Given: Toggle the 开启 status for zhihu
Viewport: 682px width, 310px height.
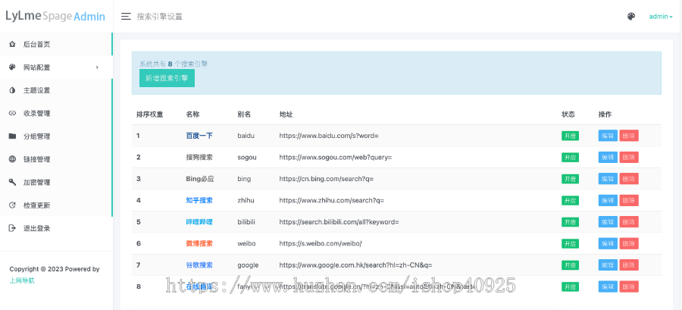Looking at the screenshot, I should (x=570, y=200).
